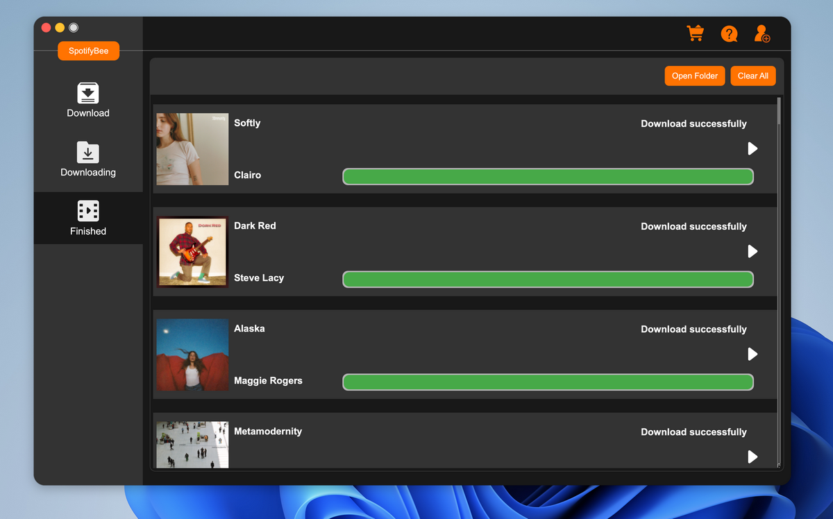This screenshot has height=519, width=833.
Task: Minimize the window with the yellow button
Action: coord(60,28)
